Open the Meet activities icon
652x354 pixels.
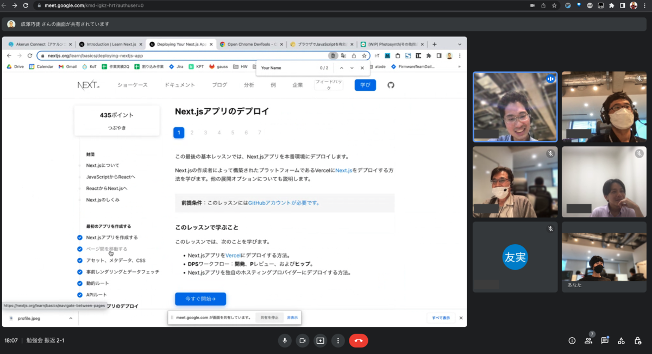click(622, 340)
